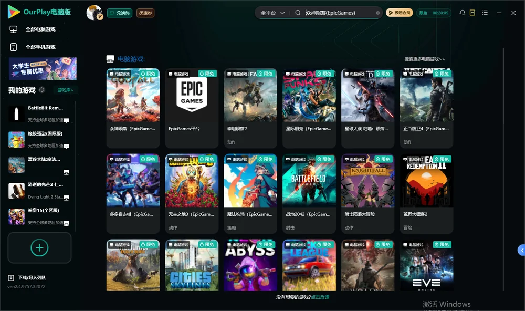This screenshot has height=311, width=525.
Task: Click the OurPlay logo
Action: click(39, 12)
